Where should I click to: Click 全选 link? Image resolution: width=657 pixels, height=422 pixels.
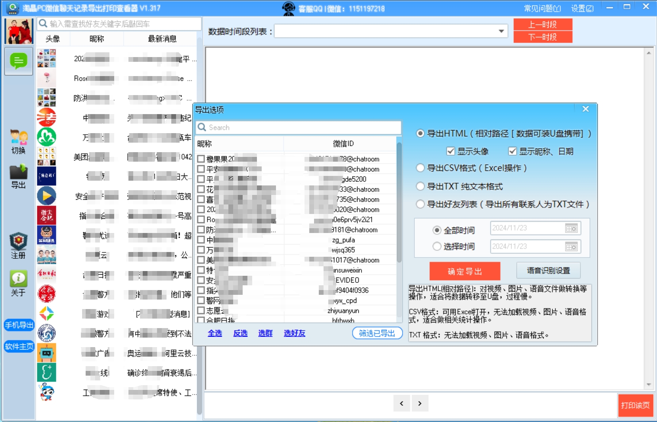[215, 333]
